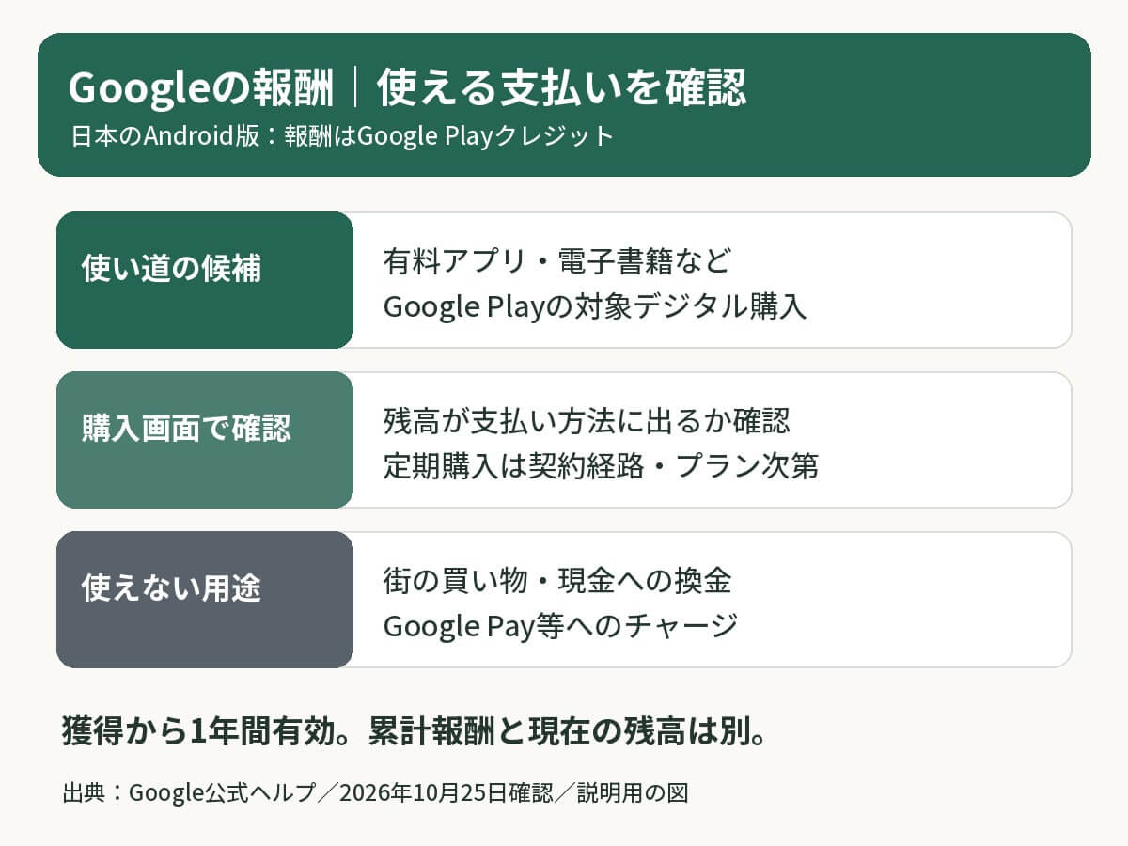Click the text 'Google Pay等へのチャージ'
This screenshot has height=846, width=1128.
click(x=560, y=626)
